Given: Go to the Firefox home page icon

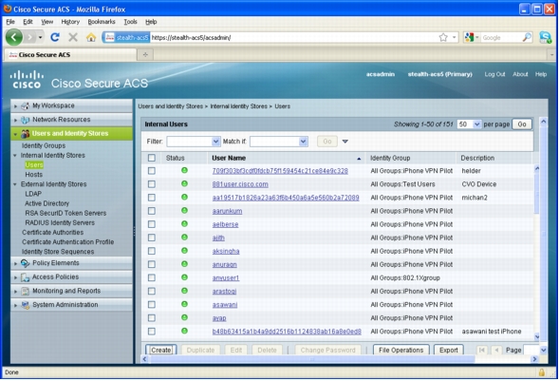Looking at the screenshot, I should (91, 37).
